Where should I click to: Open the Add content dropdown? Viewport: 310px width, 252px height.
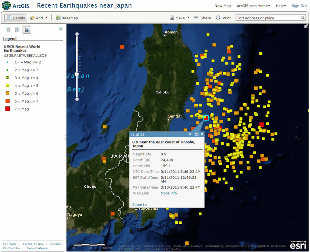39,18
